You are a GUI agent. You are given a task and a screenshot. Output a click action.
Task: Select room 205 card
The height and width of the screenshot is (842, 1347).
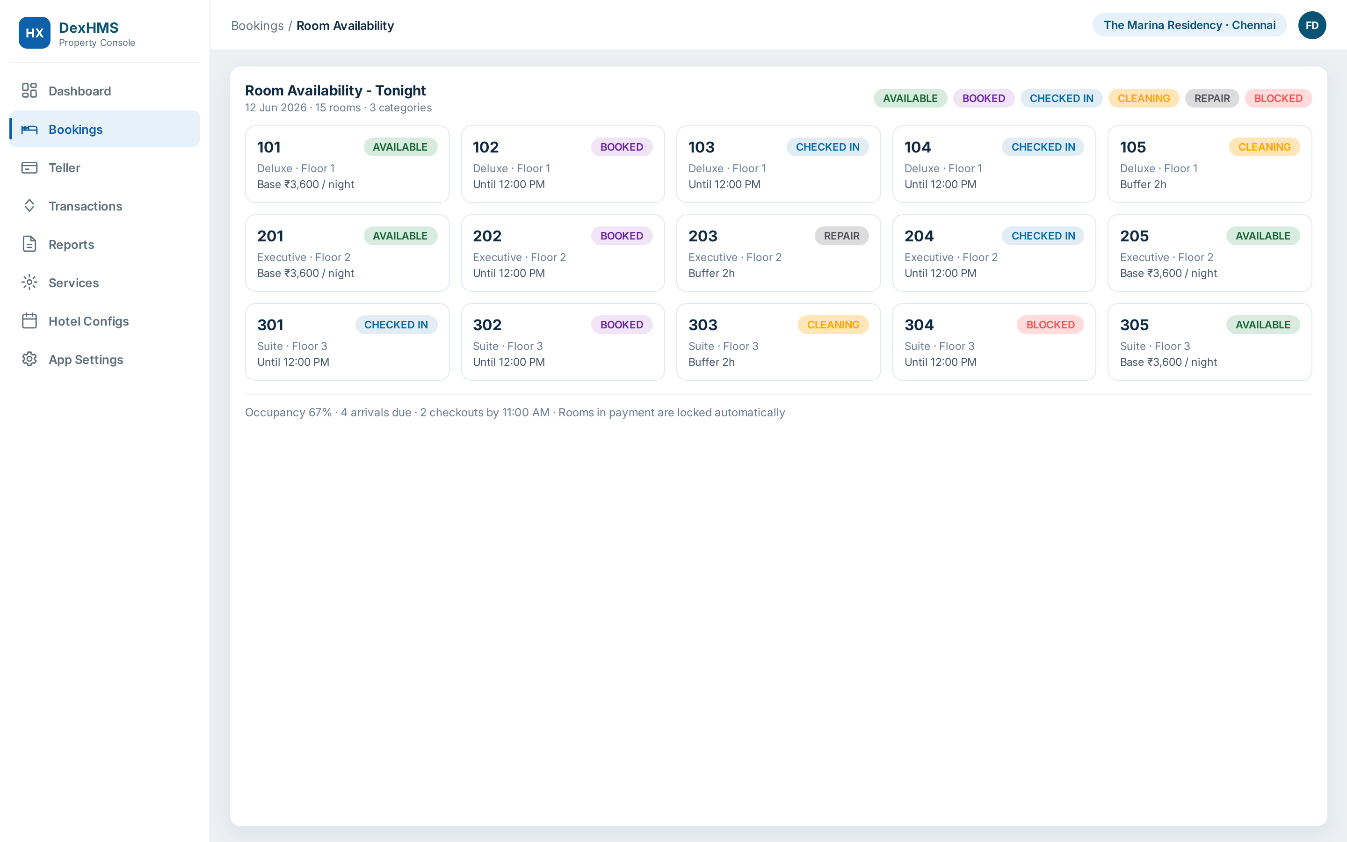pyautogui.click(x=1209, y=254)
